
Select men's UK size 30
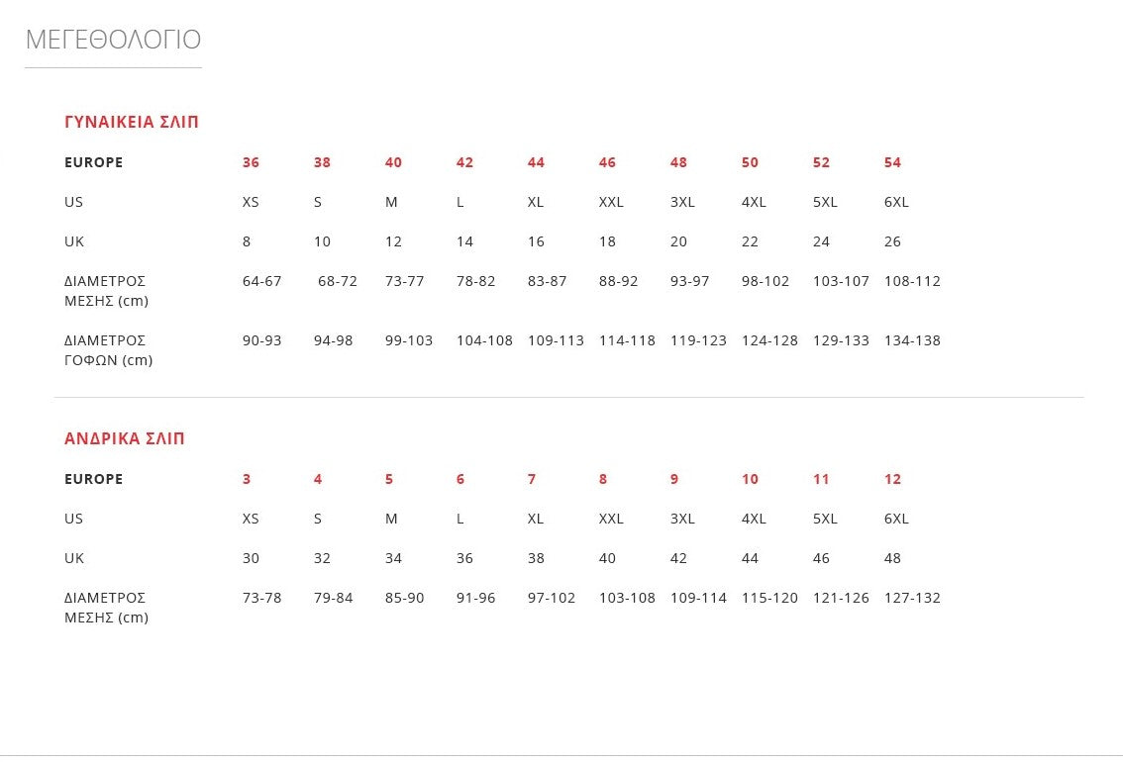coord(251,558)
